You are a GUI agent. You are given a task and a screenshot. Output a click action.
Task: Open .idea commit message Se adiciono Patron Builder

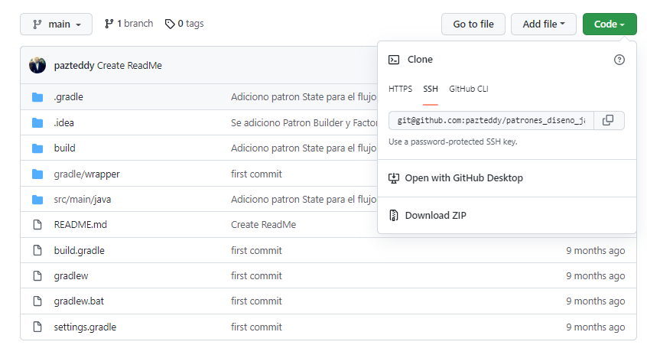point(304,123)
